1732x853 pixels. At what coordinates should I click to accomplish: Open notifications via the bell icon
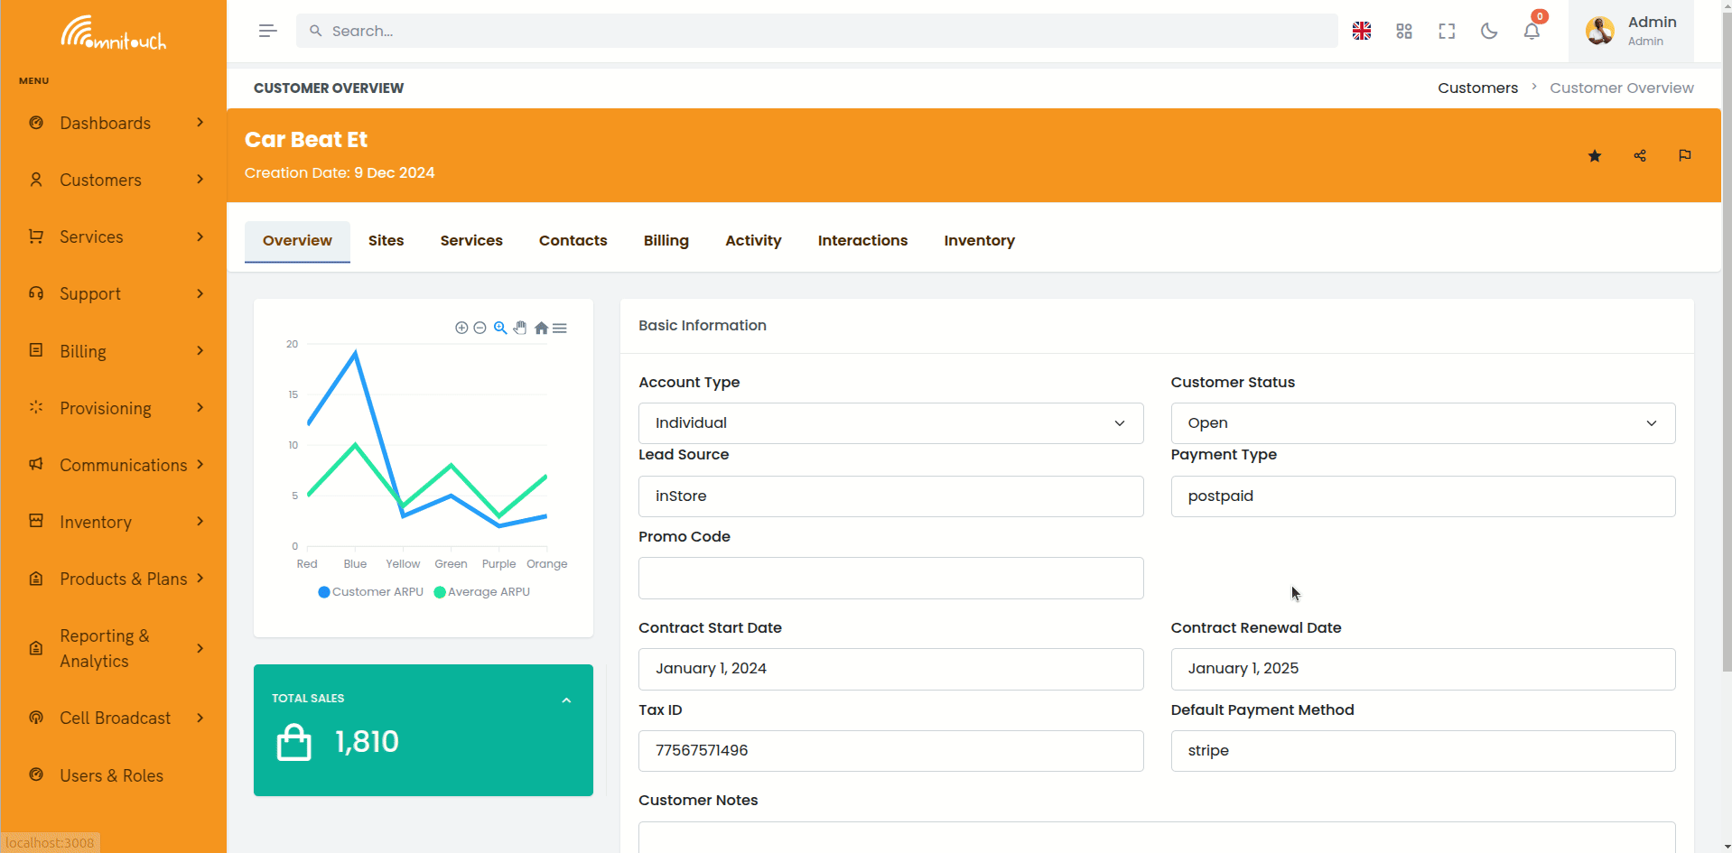[1531, 31]
